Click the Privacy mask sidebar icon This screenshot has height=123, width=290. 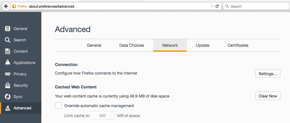point(8,74)
